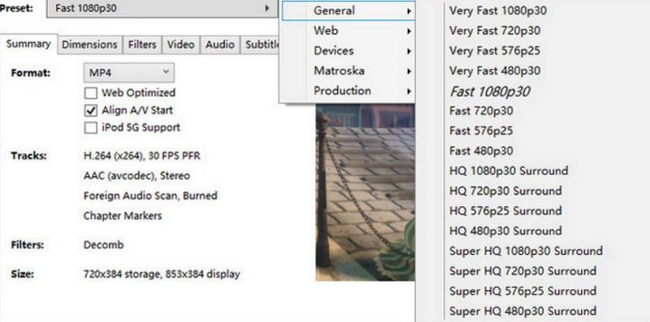This screenshot has width=650, height=322.
Task: Open the Audio tab
Action: (x=219, y=45)
